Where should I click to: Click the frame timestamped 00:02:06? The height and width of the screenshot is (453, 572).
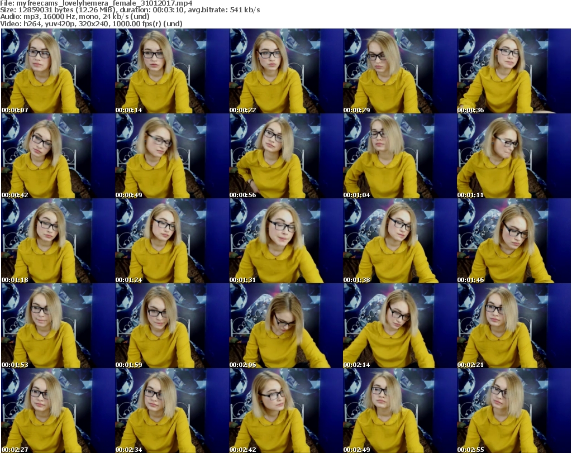pyautogui.click(x=286, y=326)
